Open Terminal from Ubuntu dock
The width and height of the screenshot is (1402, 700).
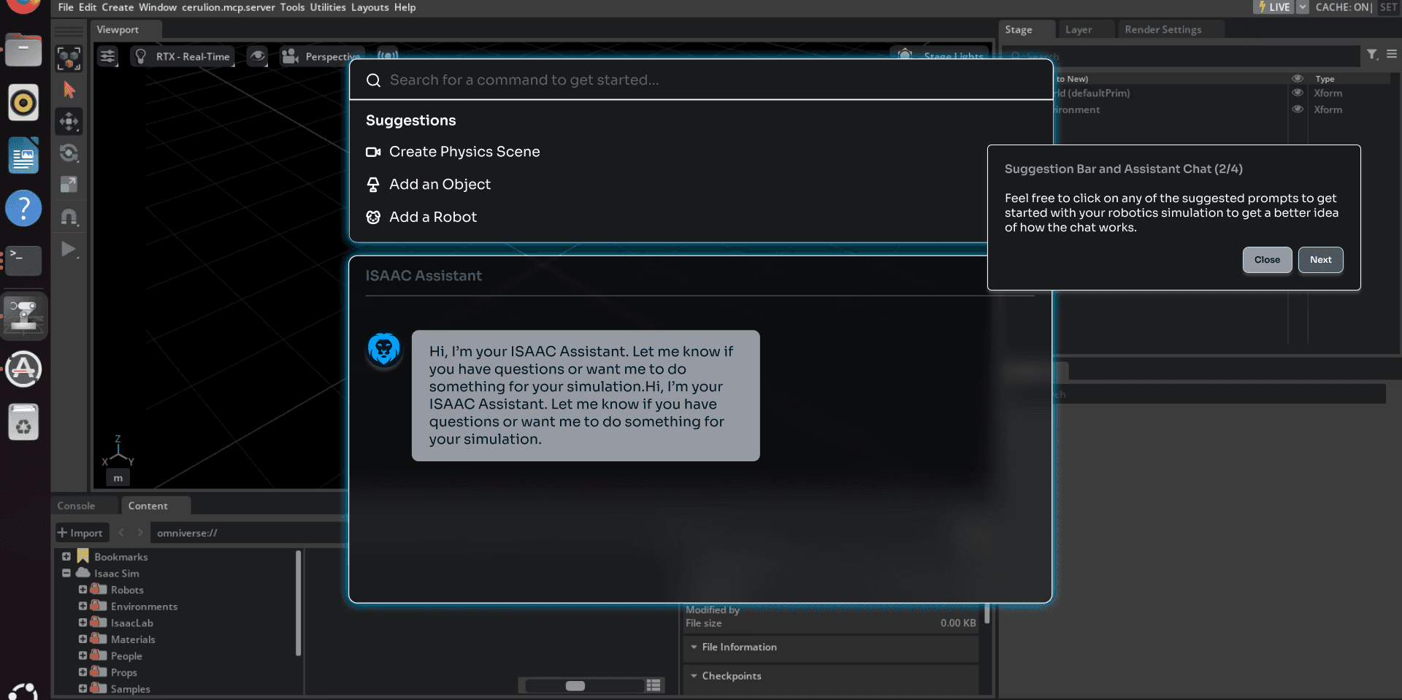pyautogui.click(x=23, y=261)
